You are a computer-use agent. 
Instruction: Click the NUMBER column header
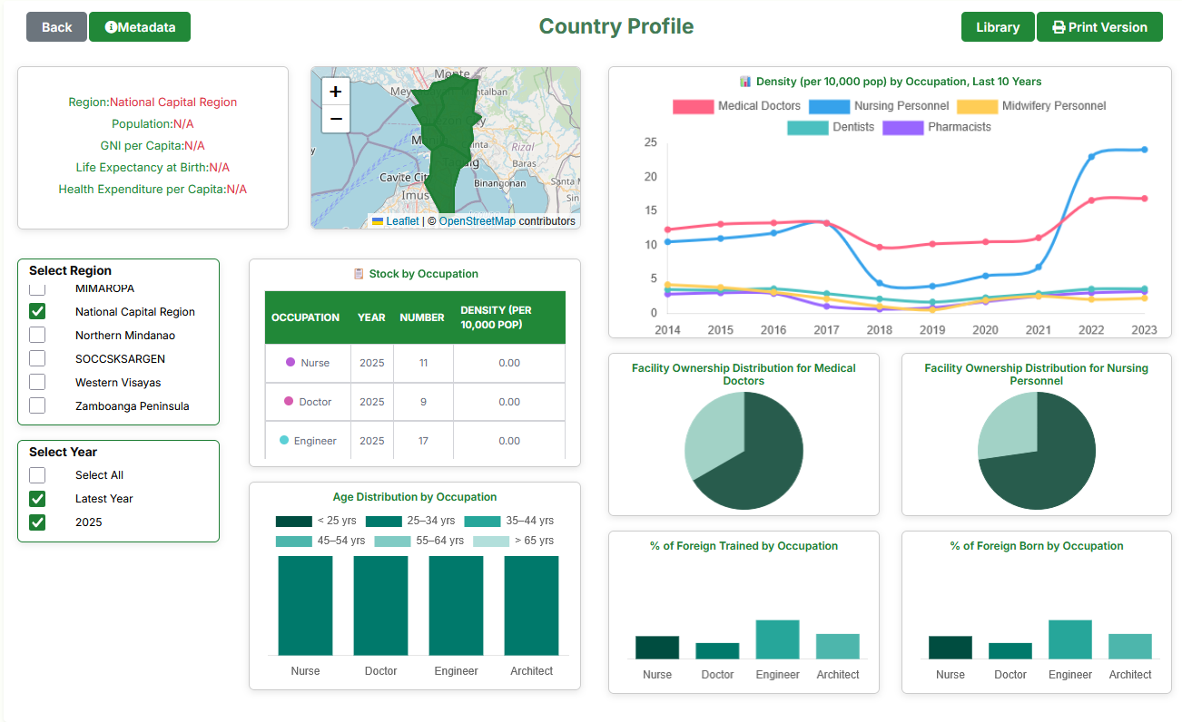pyautogui.click(x=422, y=317)
